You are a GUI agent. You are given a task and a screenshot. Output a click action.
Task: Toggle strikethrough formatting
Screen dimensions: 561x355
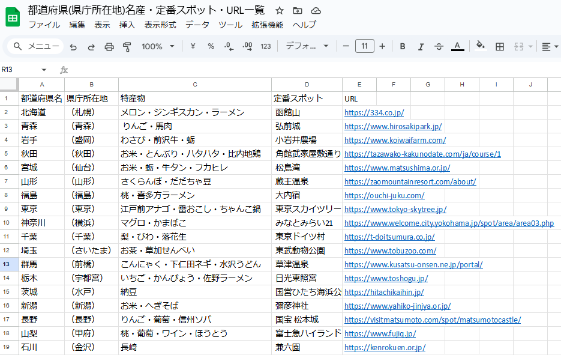pos(439,46)
